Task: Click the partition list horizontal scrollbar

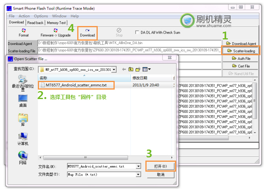Action: click(x=204, y=138)
